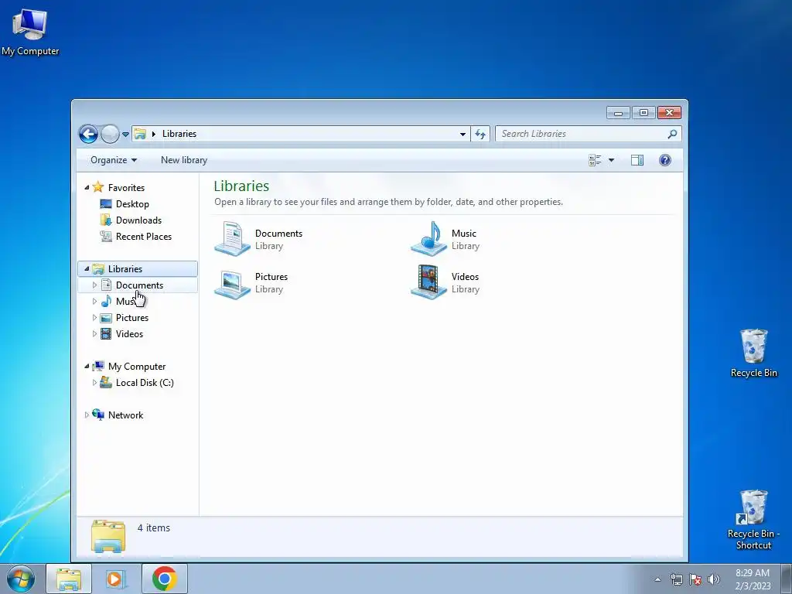Open the Action Center flag icon
The image size is (792, 594).
pyautogui.click(x=695, y=579)
